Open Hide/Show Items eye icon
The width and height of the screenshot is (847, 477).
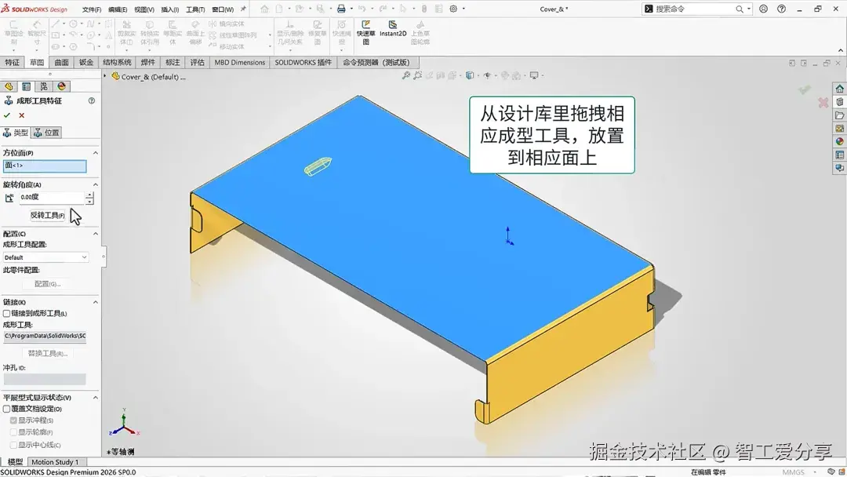click(x=487, y=75)
